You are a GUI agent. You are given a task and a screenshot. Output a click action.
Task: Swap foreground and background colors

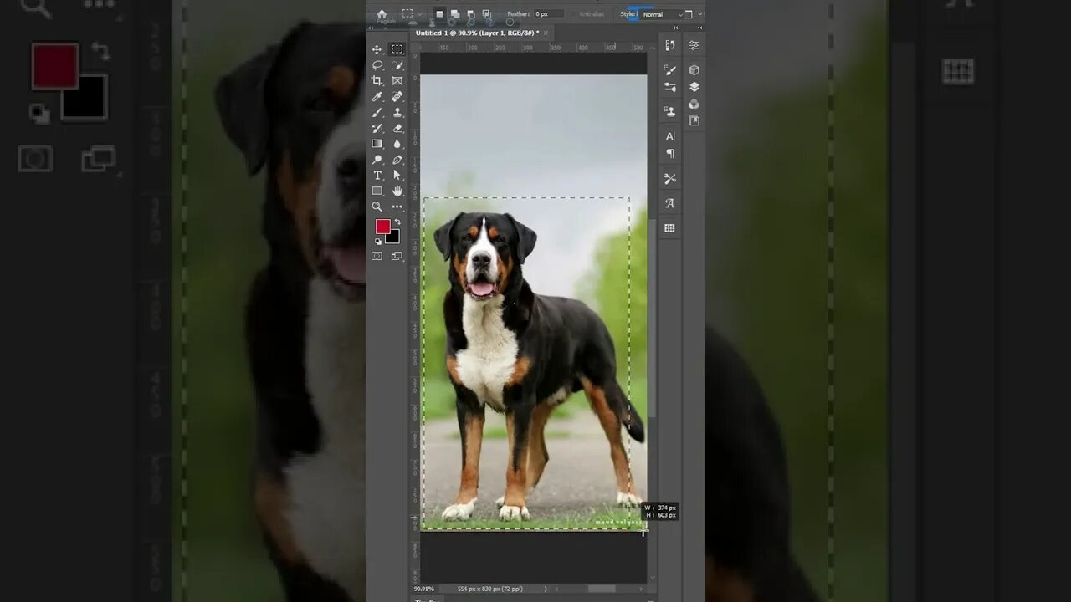tap(397, 222)
